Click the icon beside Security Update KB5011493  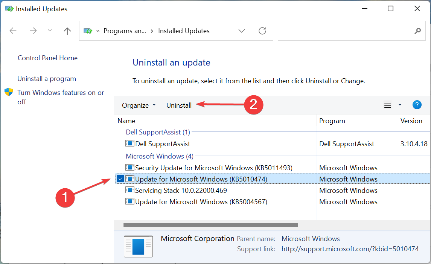tap(130, 168)
